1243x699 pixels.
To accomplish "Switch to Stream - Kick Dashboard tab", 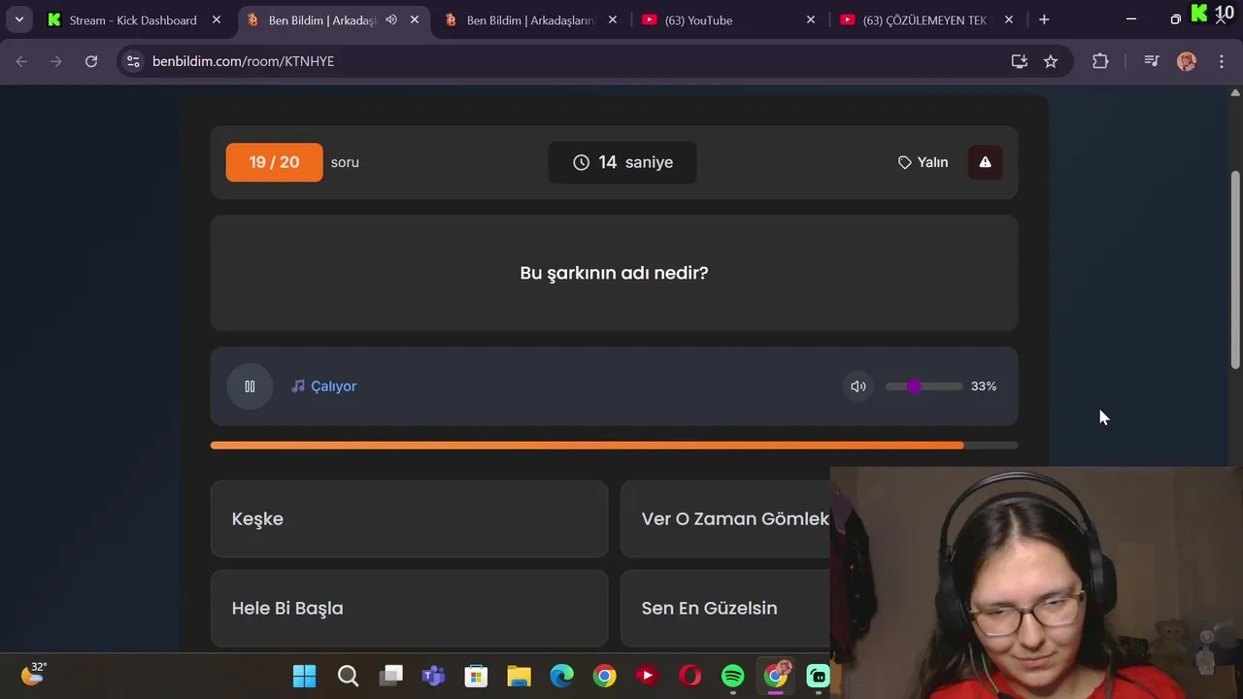I will [133, 19].
